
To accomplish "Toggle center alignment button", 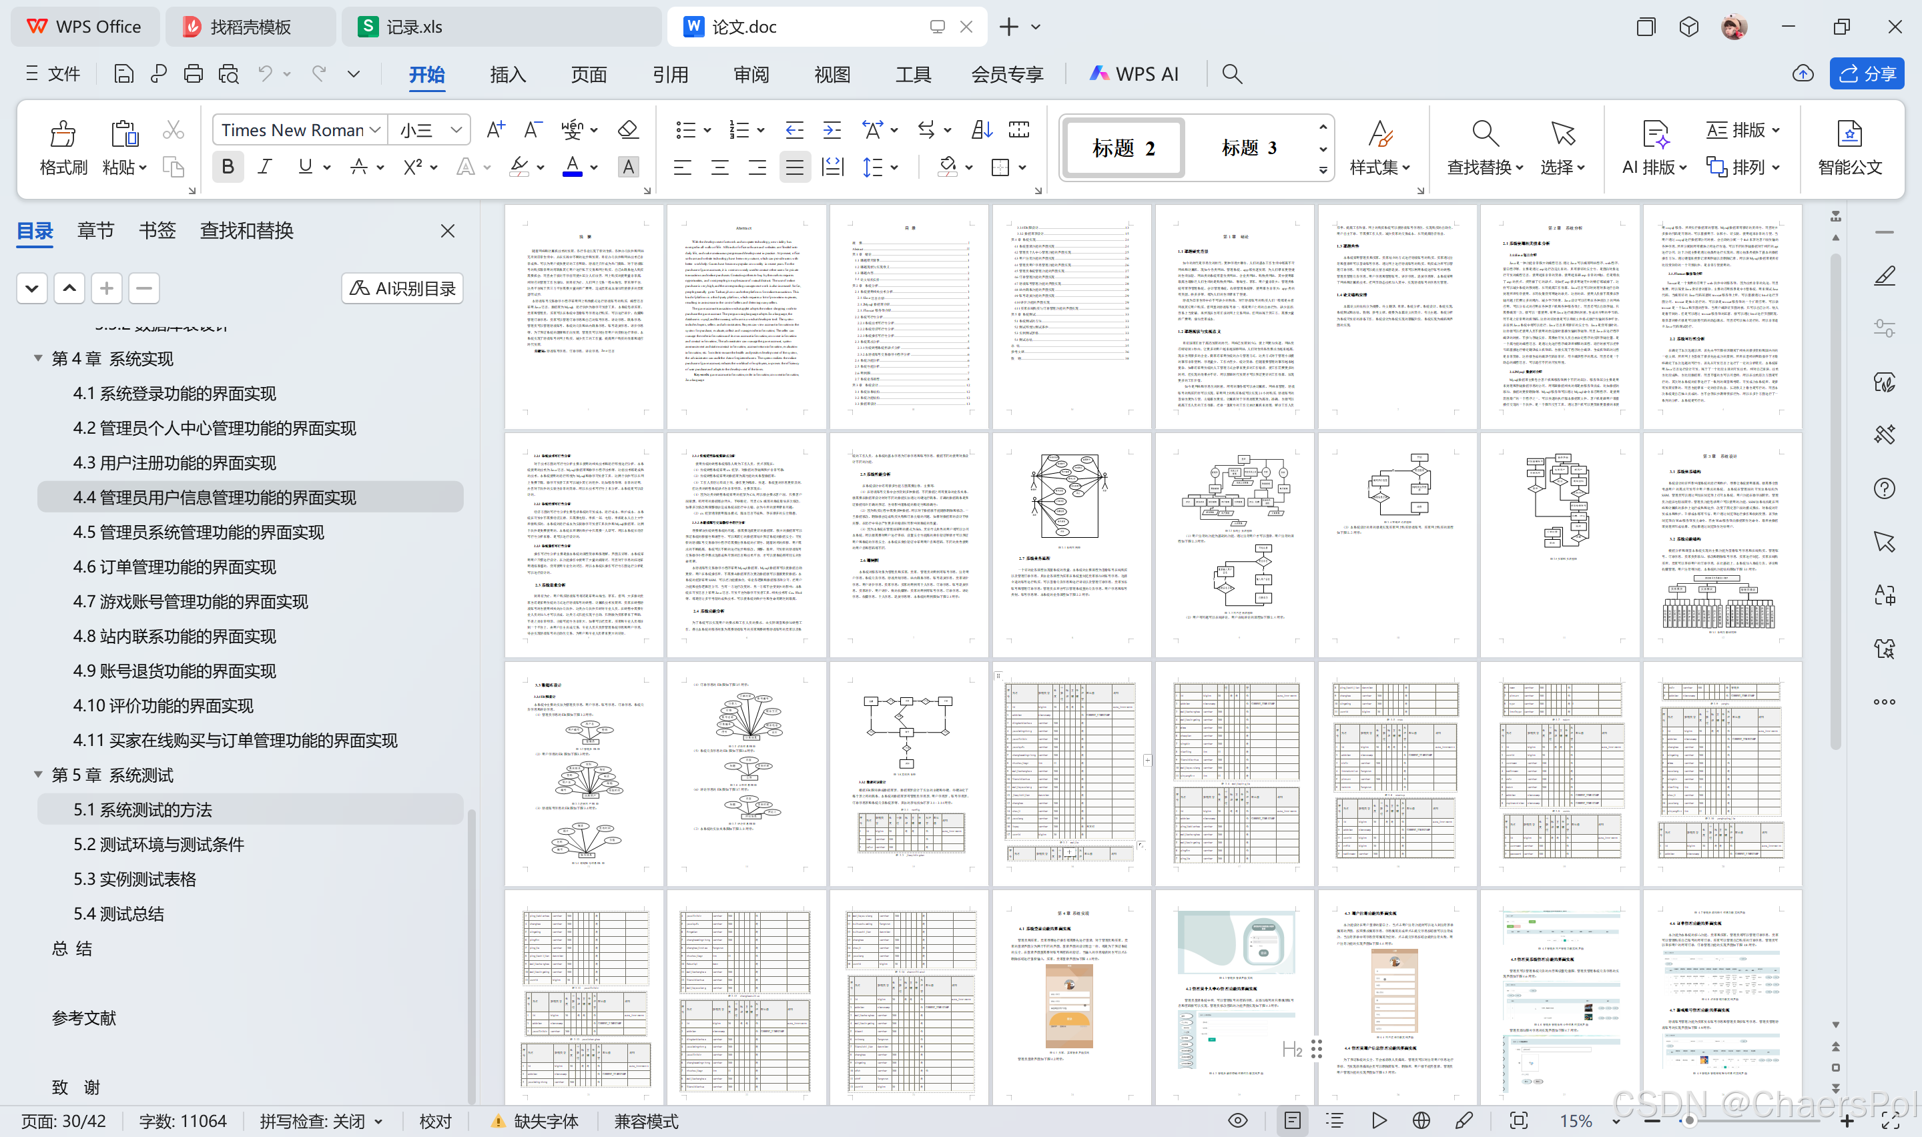I will [719, 166].
